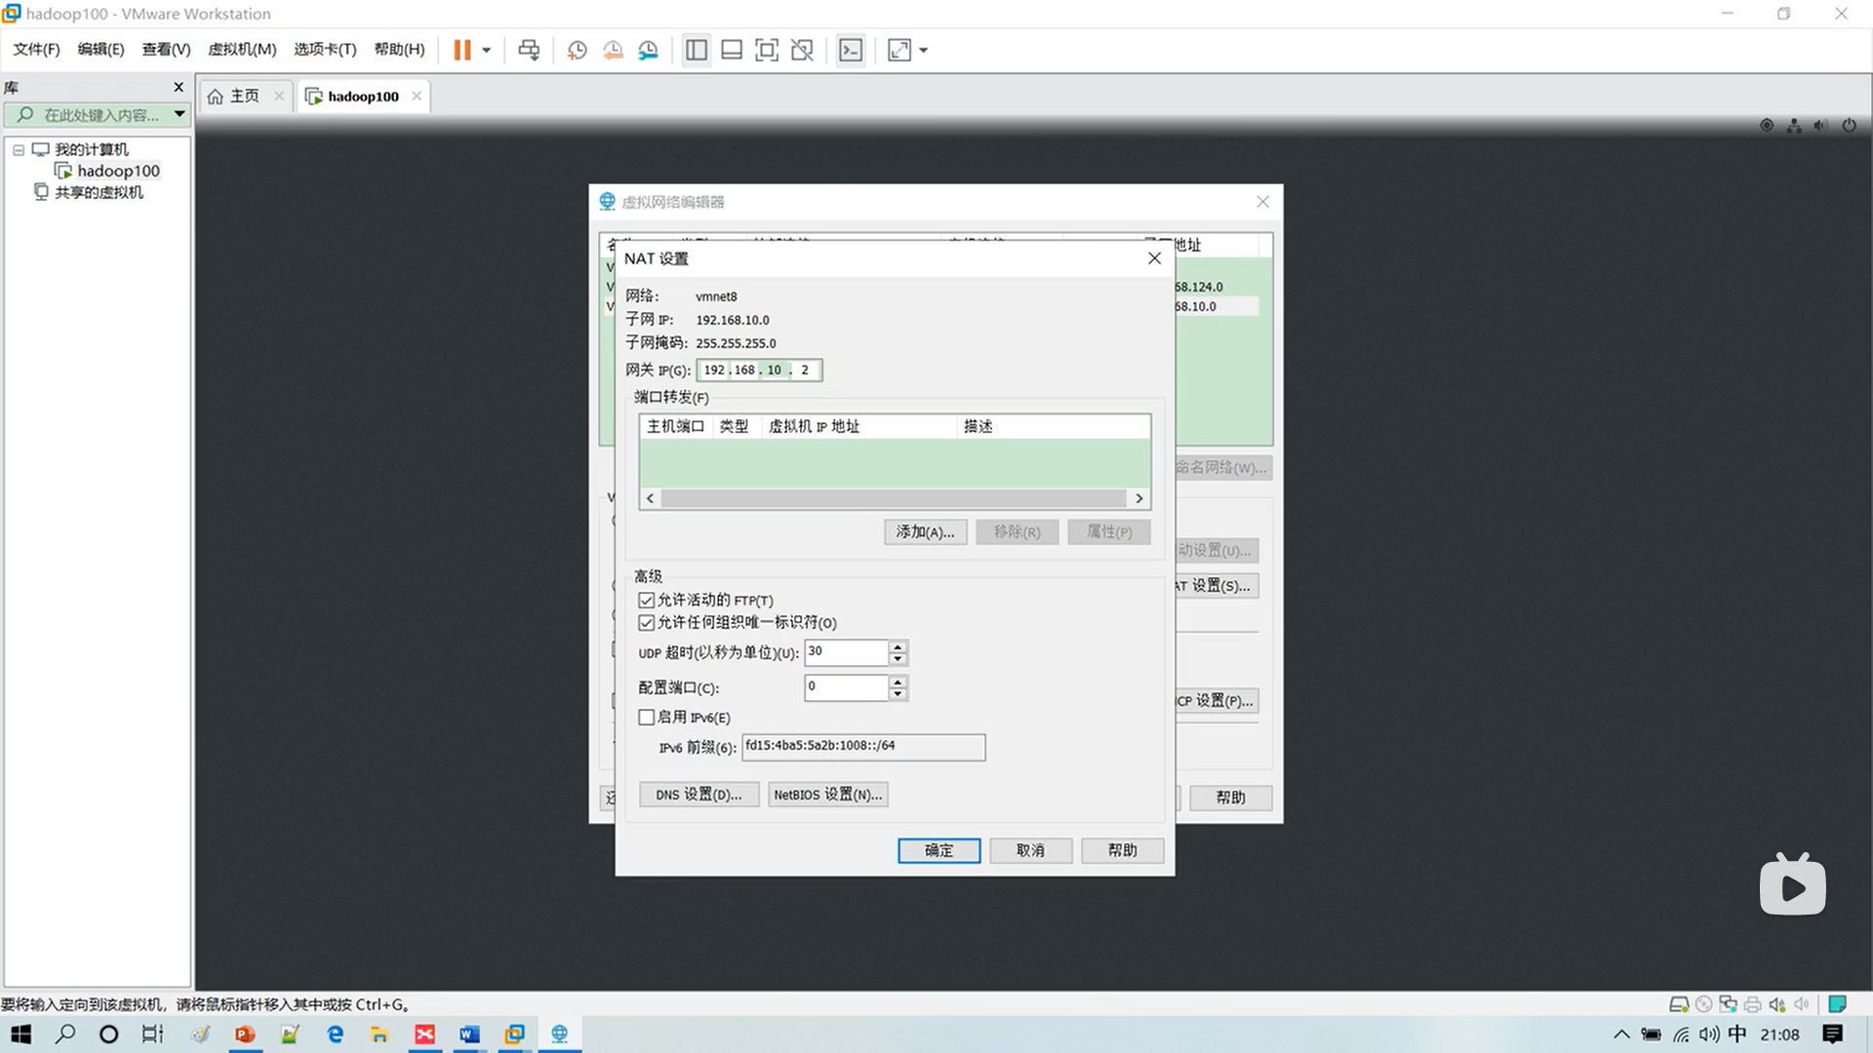This screenshot has width=1873, height=1053.
Task: Select 共享的虚拟机 in the library tree
Action: point(89,192)
